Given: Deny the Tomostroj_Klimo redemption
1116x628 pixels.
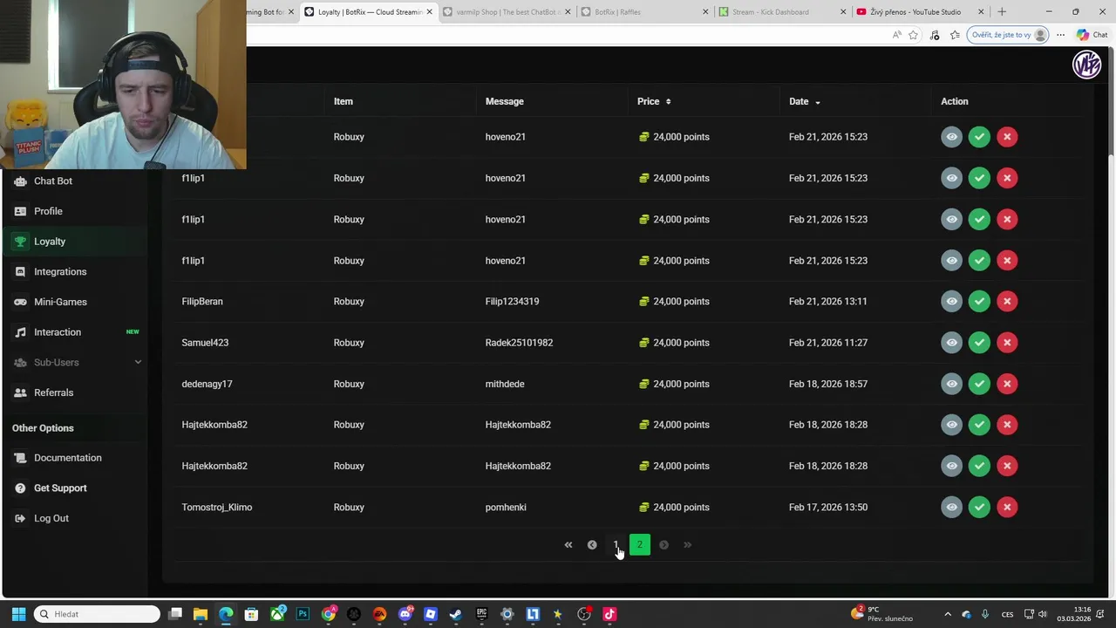Looking at the screenshot, I should pos(1007,507).
